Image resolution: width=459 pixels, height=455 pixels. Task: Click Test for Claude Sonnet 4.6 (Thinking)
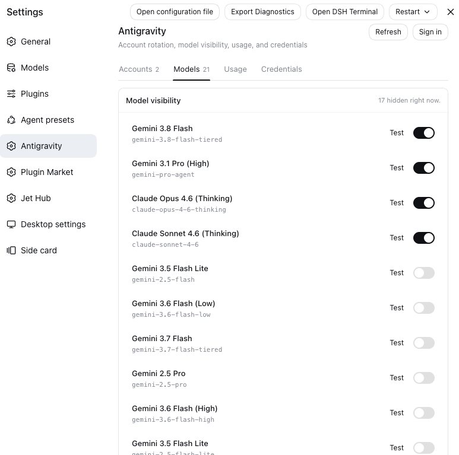pos(397,238)
